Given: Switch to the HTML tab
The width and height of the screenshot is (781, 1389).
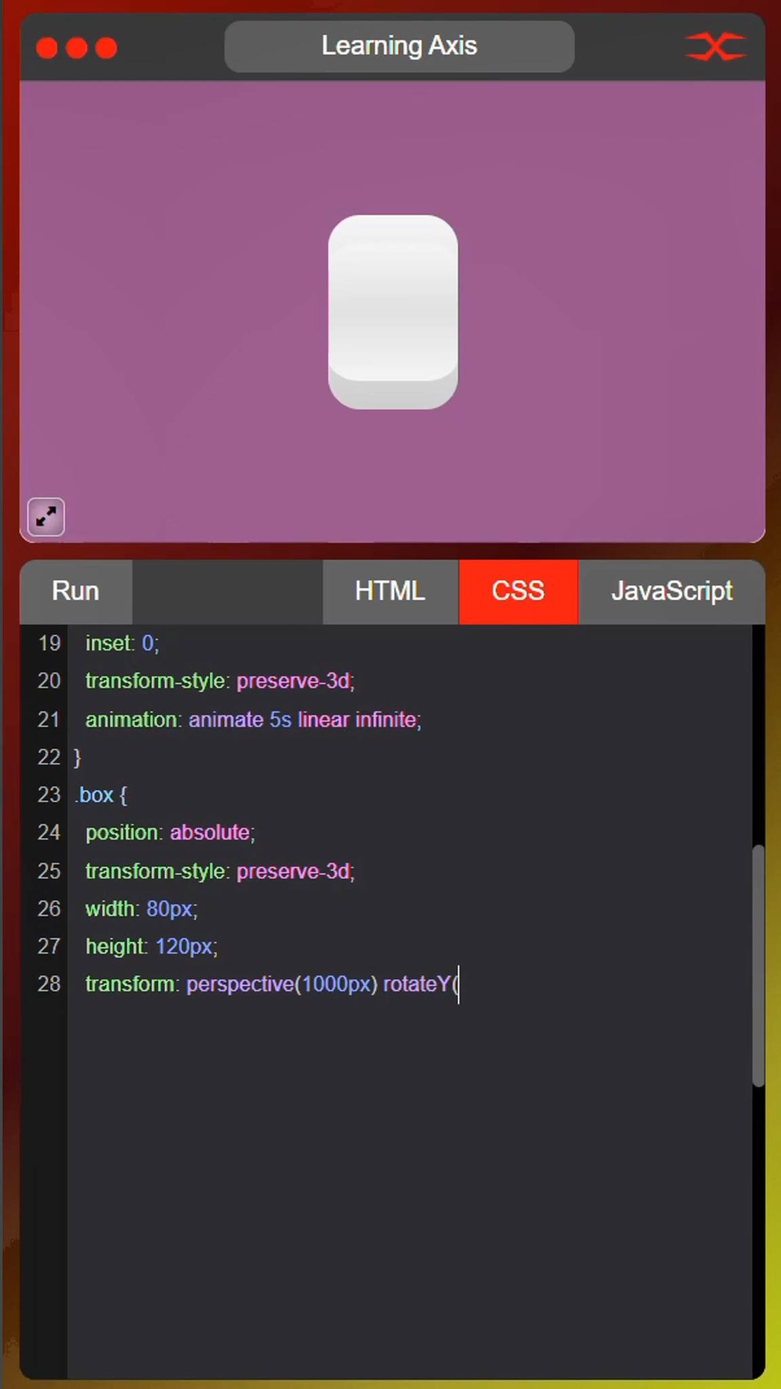Looking at the screenshot, I should 390,591.
